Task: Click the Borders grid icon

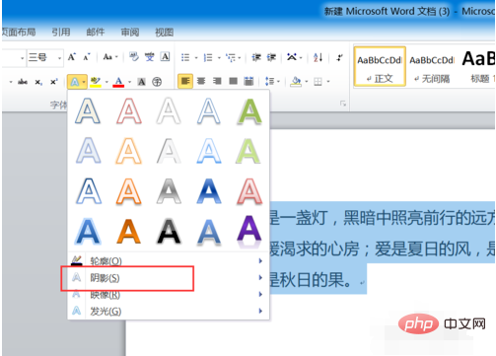Action: [x=318, y=81]
